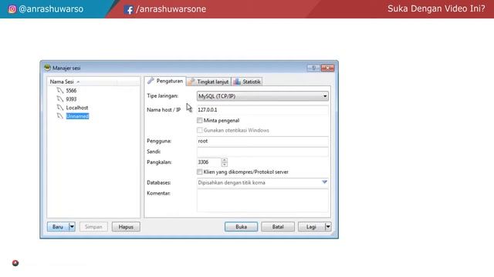Viewport: 494px width, 277px height.
Task: Close the Manajer sesi dialog
Action: (x=327, y=68)
